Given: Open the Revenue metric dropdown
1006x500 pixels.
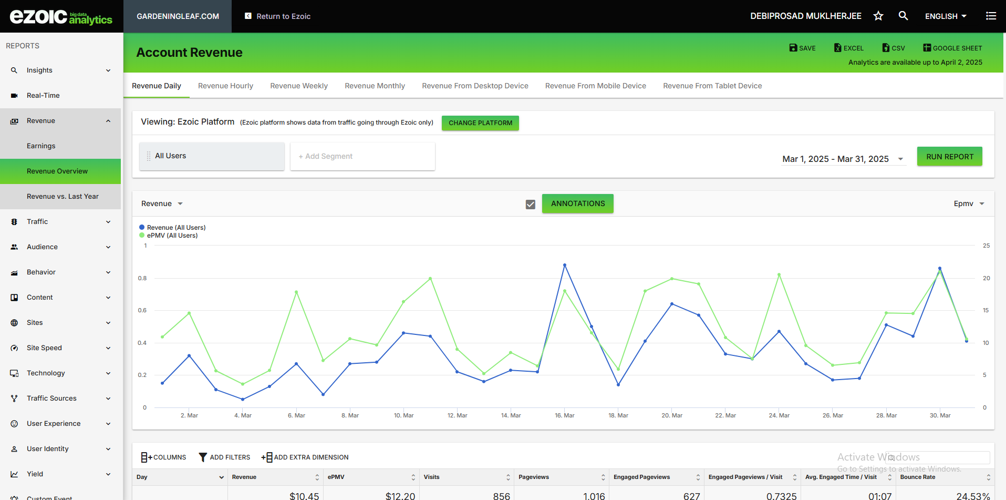Looking at the screenshot, I should 162,203.
